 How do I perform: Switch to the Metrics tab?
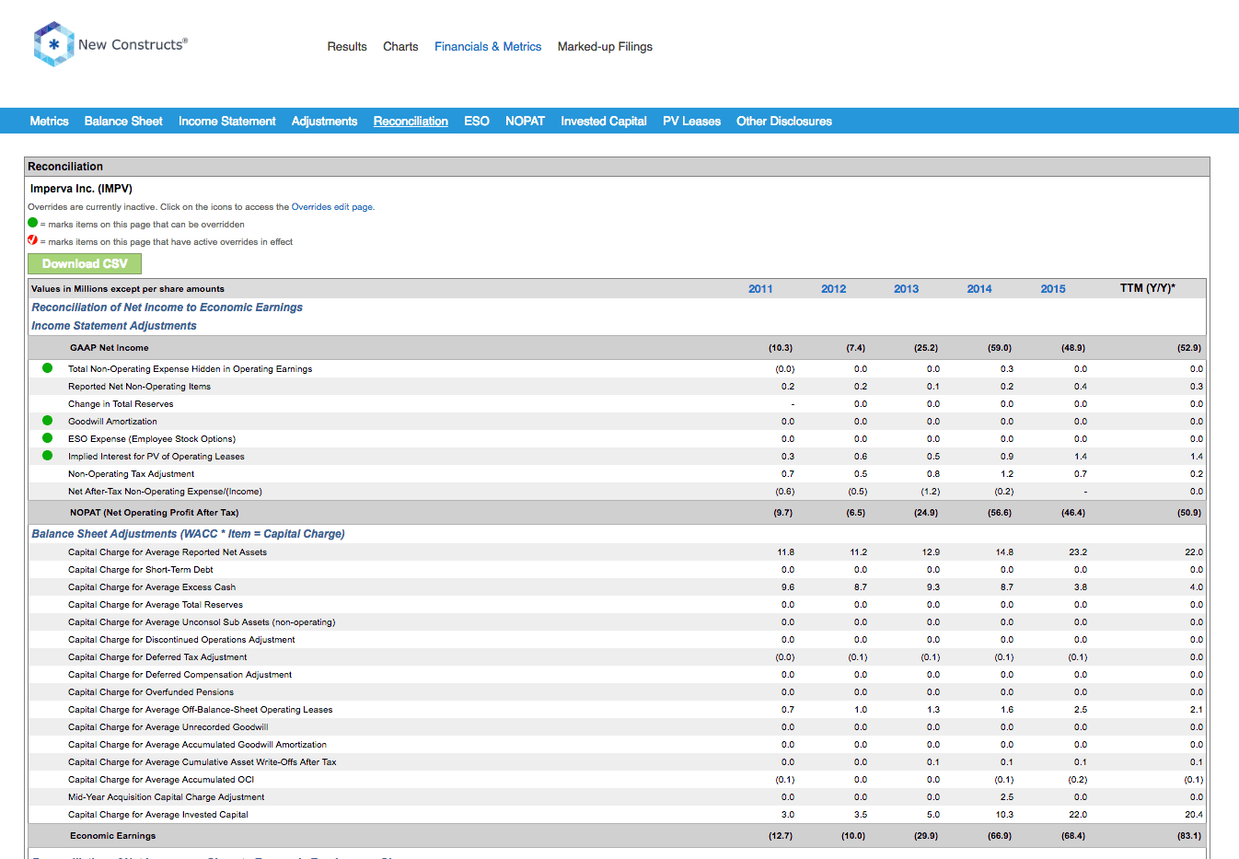pyautogui.click(x=49, y=122)
